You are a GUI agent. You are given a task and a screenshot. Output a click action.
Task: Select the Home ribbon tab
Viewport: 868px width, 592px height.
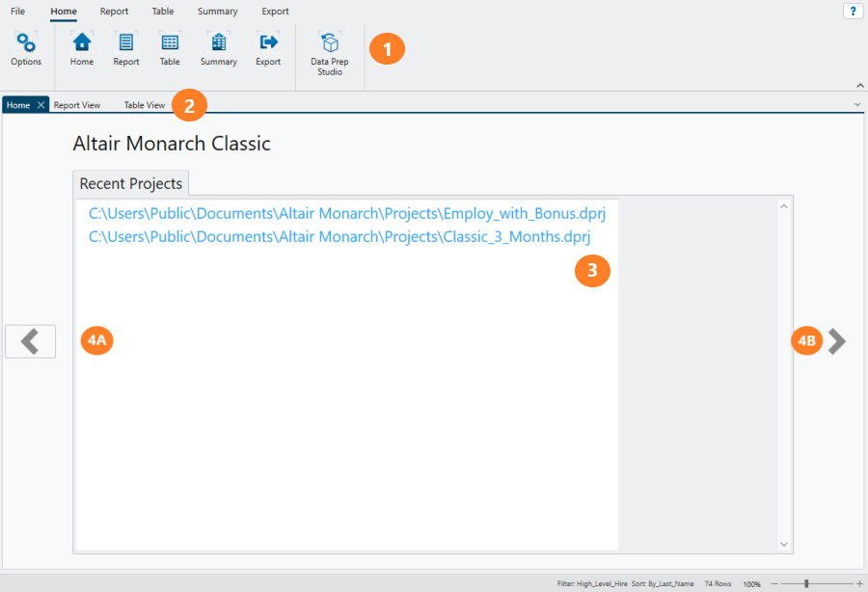click(x=64, y=11)
